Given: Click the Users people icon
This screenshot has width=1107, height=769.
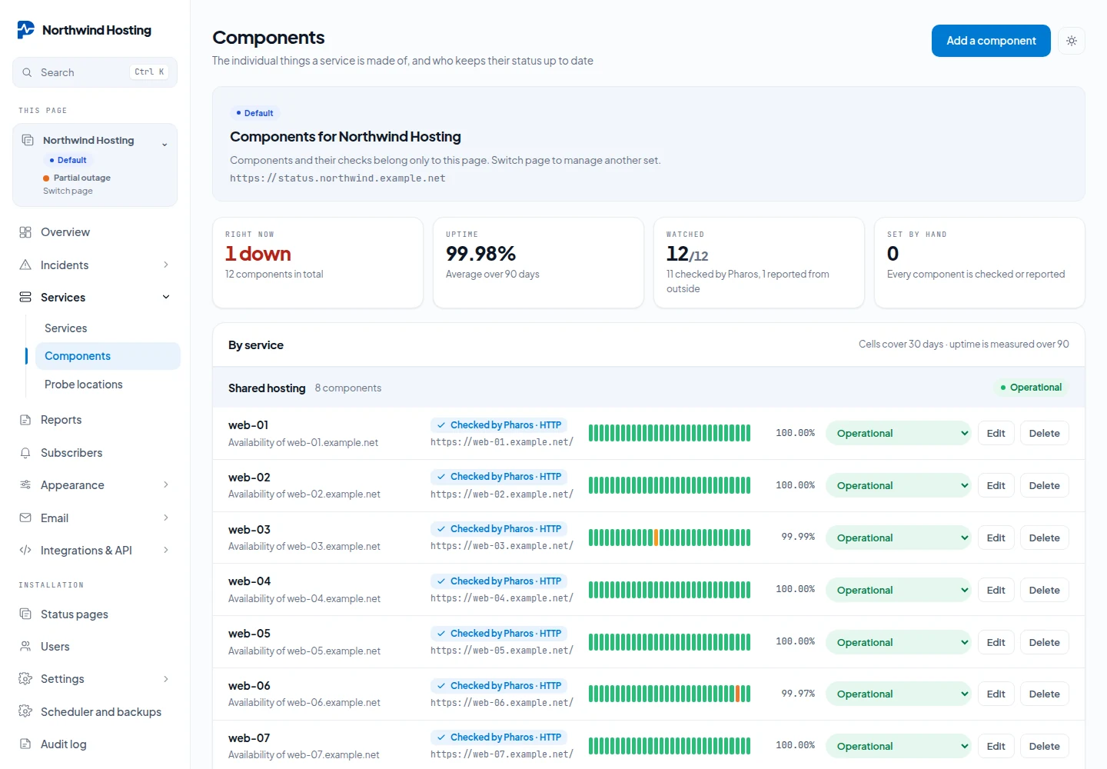Looking at the screenshot, I should click(x=25, y=647).
